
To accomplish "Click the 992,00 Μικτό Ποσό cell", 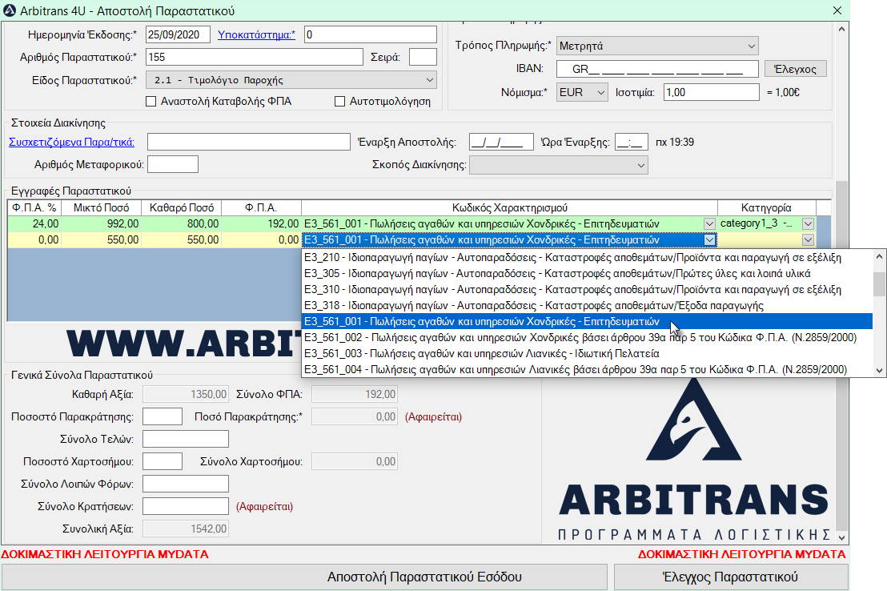I will click(101, 223).
